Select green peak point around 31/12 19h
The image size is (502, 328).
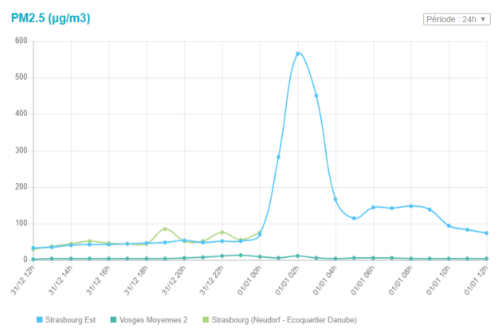click(165, 229)
